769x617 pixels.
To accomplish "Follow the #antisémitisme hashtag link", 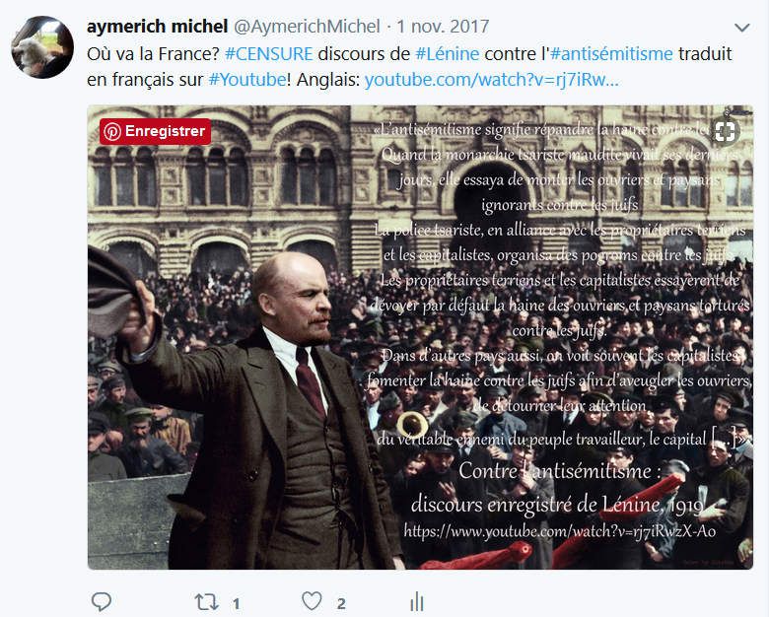I will tap(611, 53).
